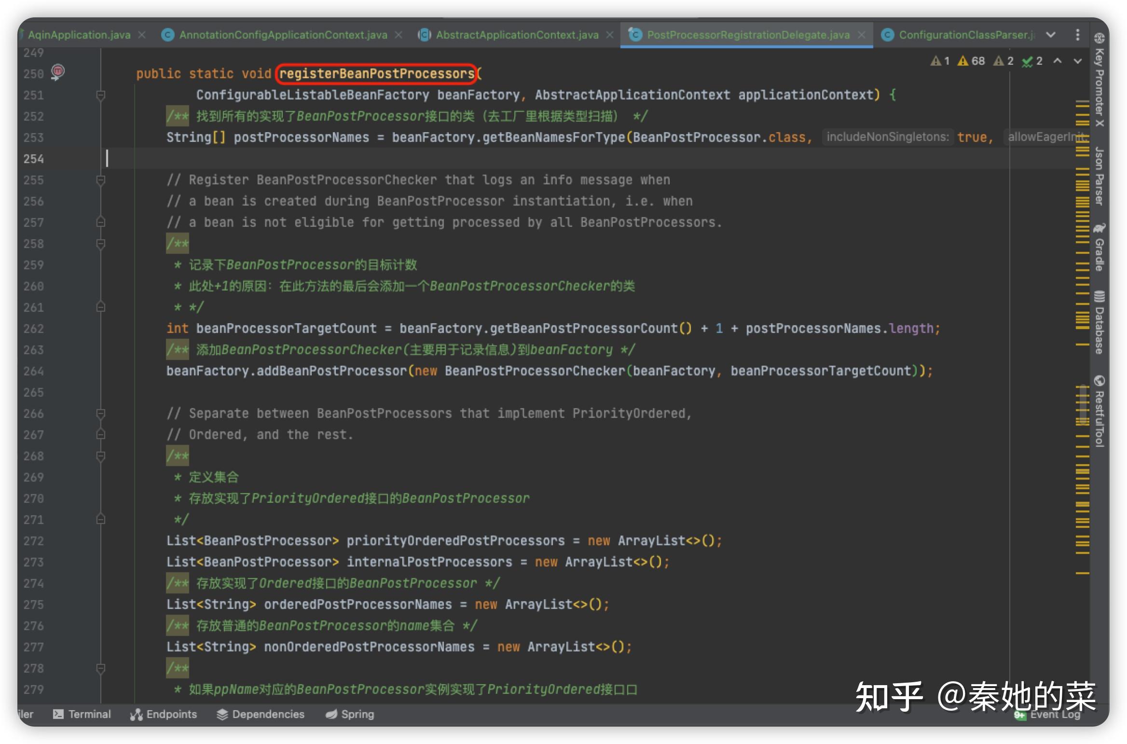Open the Spring tool window
The height and width of the screenshot is (744, 1127).
tap(349, 715)
